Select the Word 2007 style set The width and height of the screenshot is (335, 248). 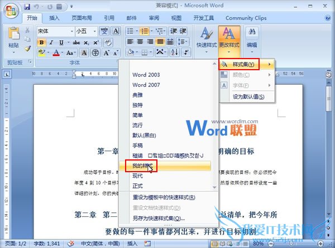tap(146, 85)
